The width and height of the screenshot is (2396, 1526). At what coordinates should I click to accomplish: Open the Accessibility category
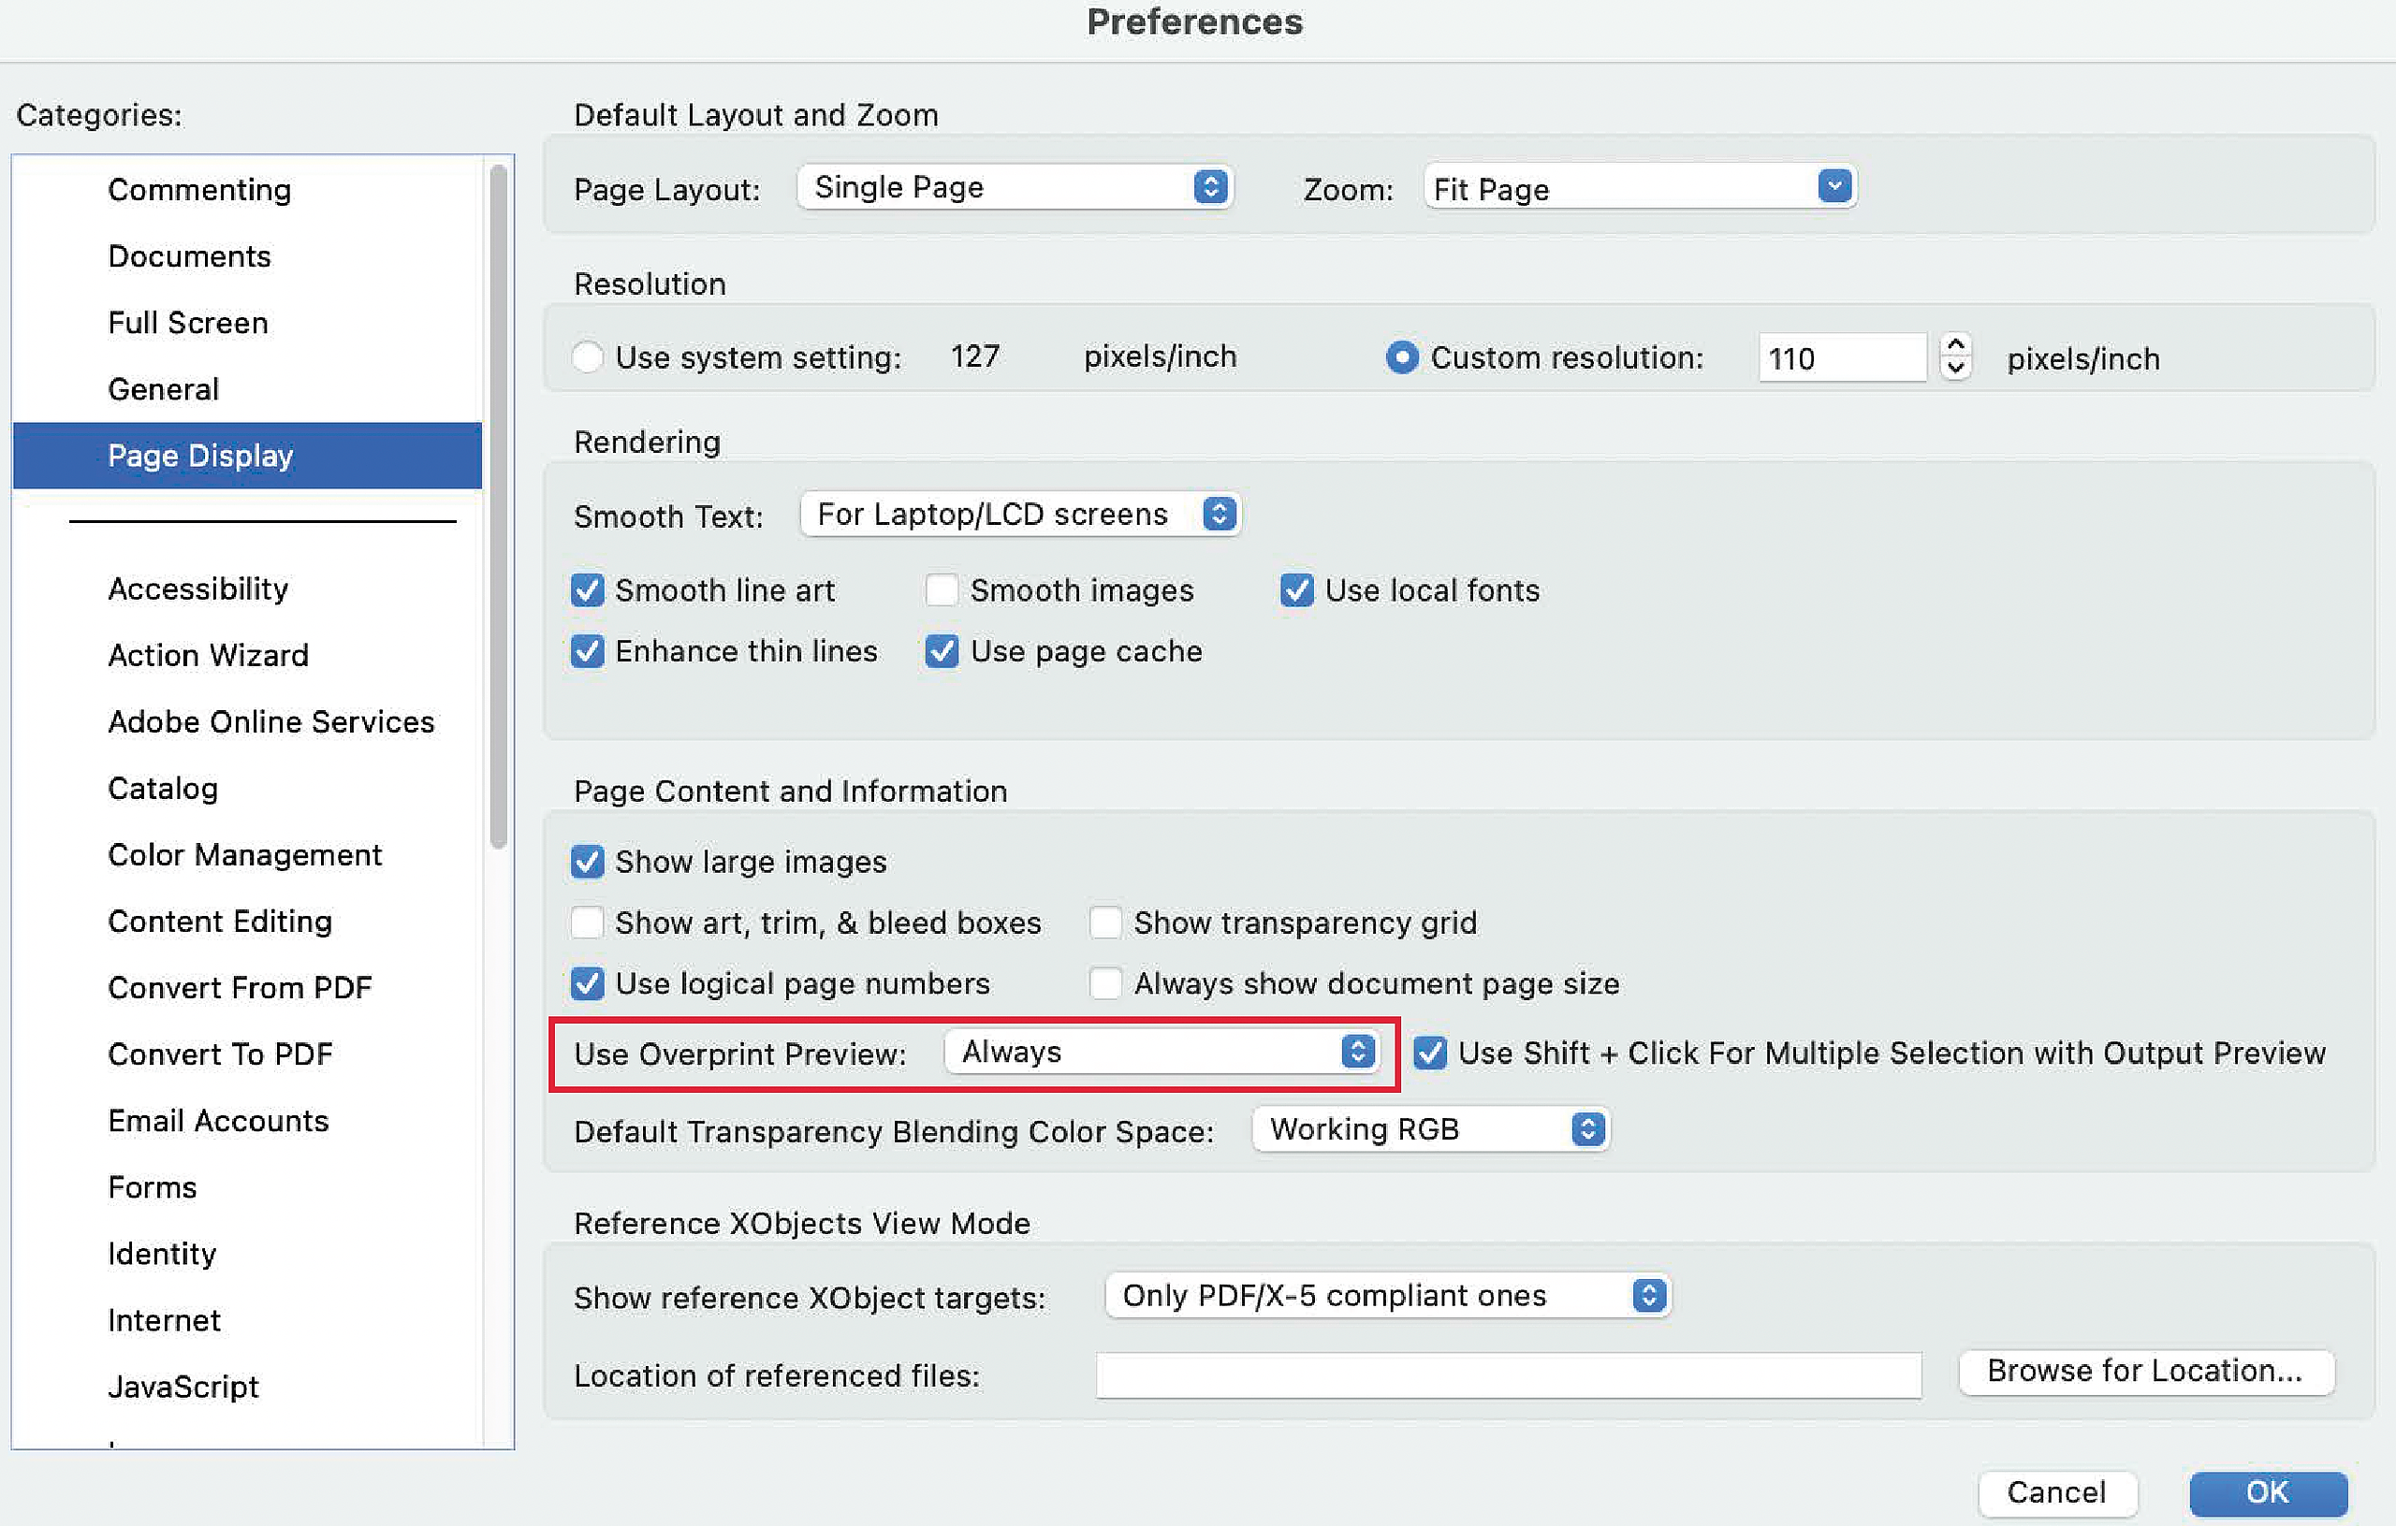click(x=247, y=589)
